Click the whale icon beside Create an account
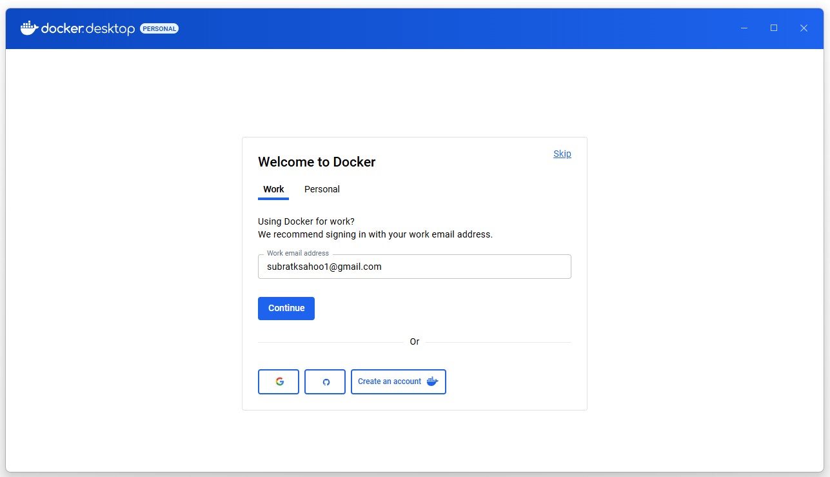The width and height of the screenshot is (830, 477). (x=432, y=381)
